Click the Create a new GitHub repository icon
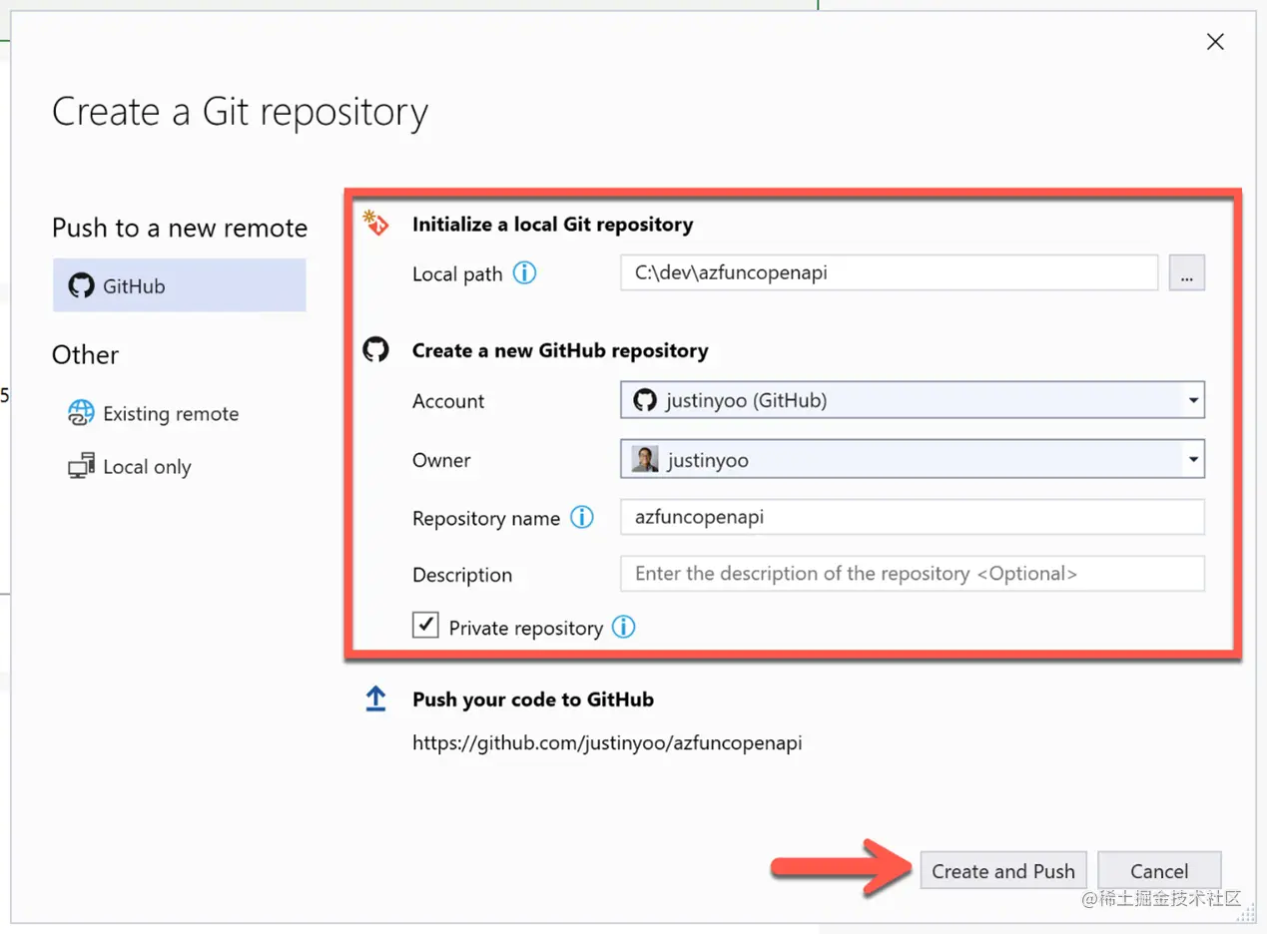The height and width of the screenshot is (934, 1267). pyautogui.click(x=375, y=350)
